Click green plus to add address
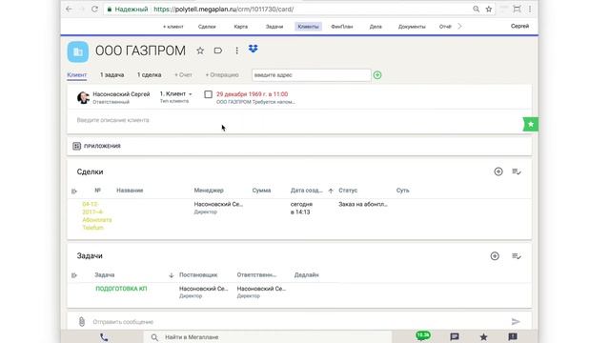This screenshot has width=610, height=343. pos(377,75)
